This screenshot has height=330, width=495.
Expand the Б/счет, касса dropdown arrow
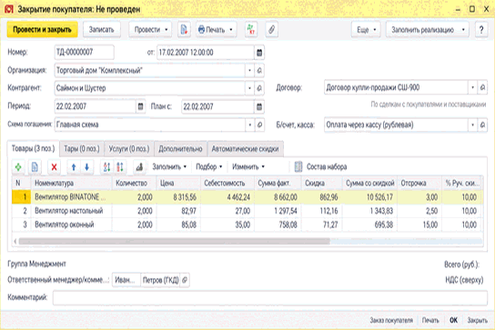tap(472, 125)
